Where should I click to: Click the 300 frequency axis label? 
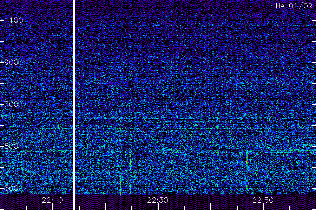(11, 188)
